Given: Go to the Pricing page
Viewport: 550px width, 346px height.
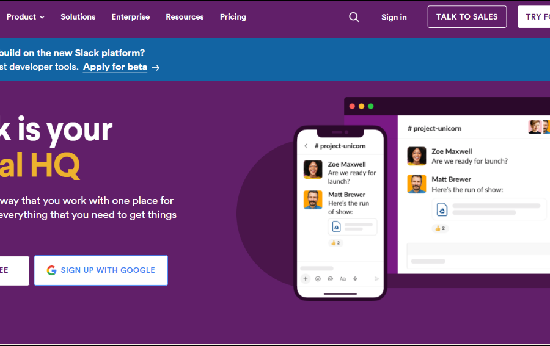Looking at the screenshot, I should pos(233,17).
